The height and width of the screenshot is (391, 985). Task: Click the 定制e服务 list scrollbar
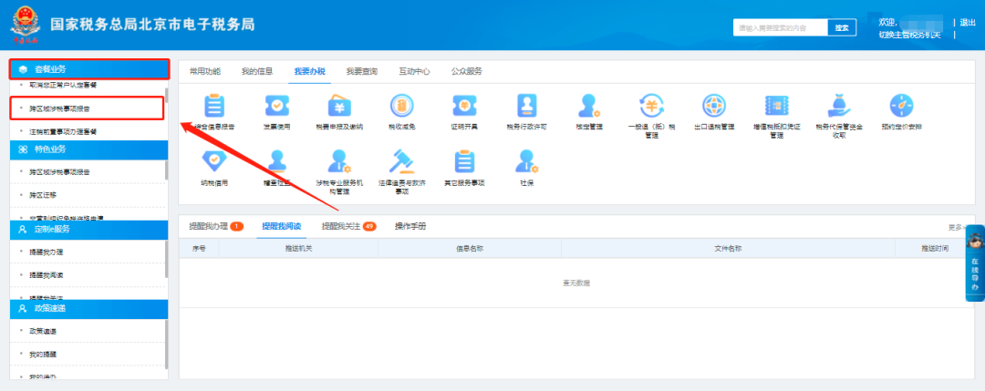(x=167, y=259)
